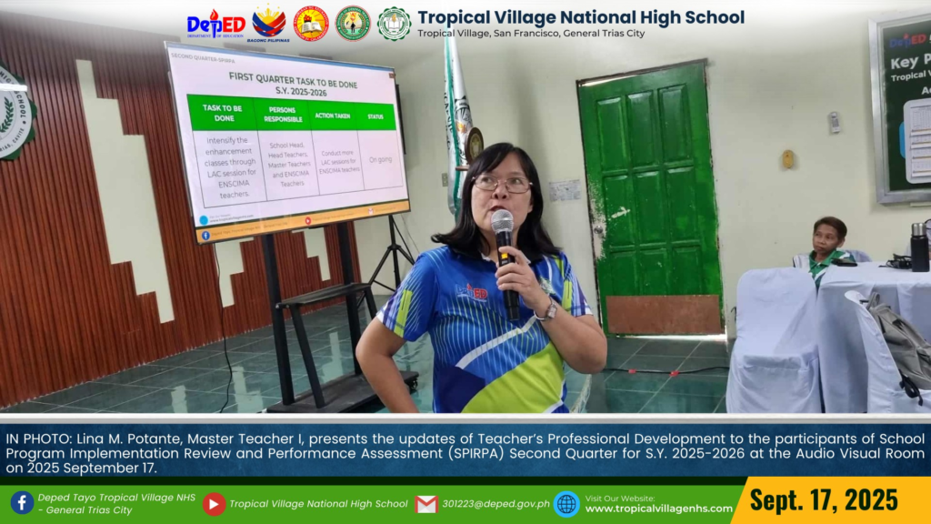Click the STATUS column header on the slide
The width and height of the screenshot is (931, 524).
pyautogui.click(x=375, y=116)
